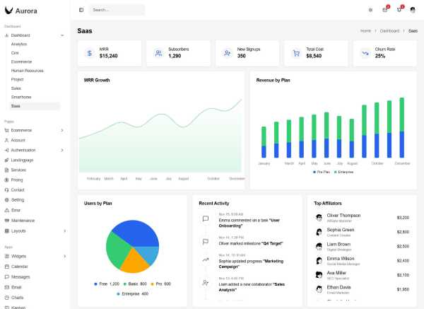Go to Home via the breadcrumb link
This screenshot has height=309, width=424.
tap(365, 31)
